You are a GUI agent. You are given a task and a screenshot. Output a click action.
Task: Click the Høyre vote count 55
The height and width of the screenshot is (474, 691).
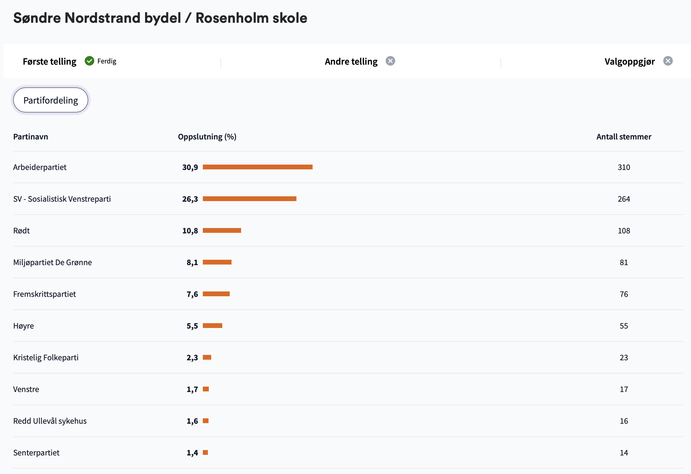pyautogui.click(x=624, y=326)
